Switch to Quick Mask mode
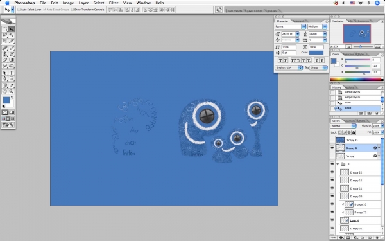 click(12, 112)
